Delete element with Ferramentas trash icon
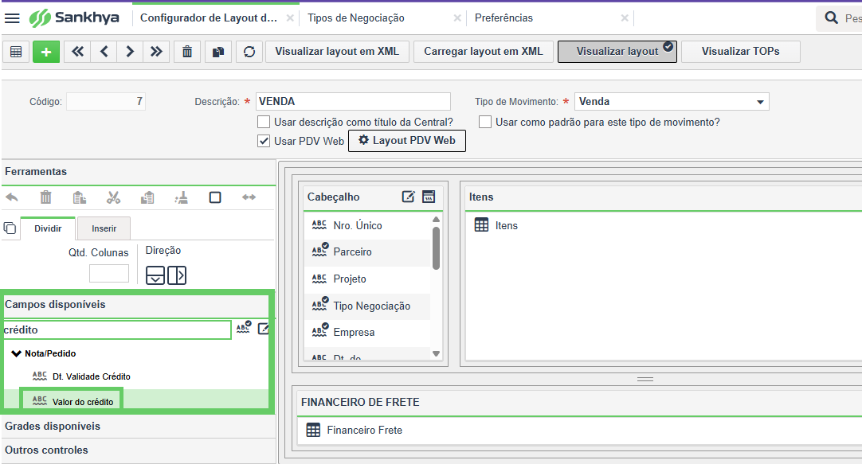Viewport: 862px width, 464px height. pyautogui.click(x=45, y=197)
